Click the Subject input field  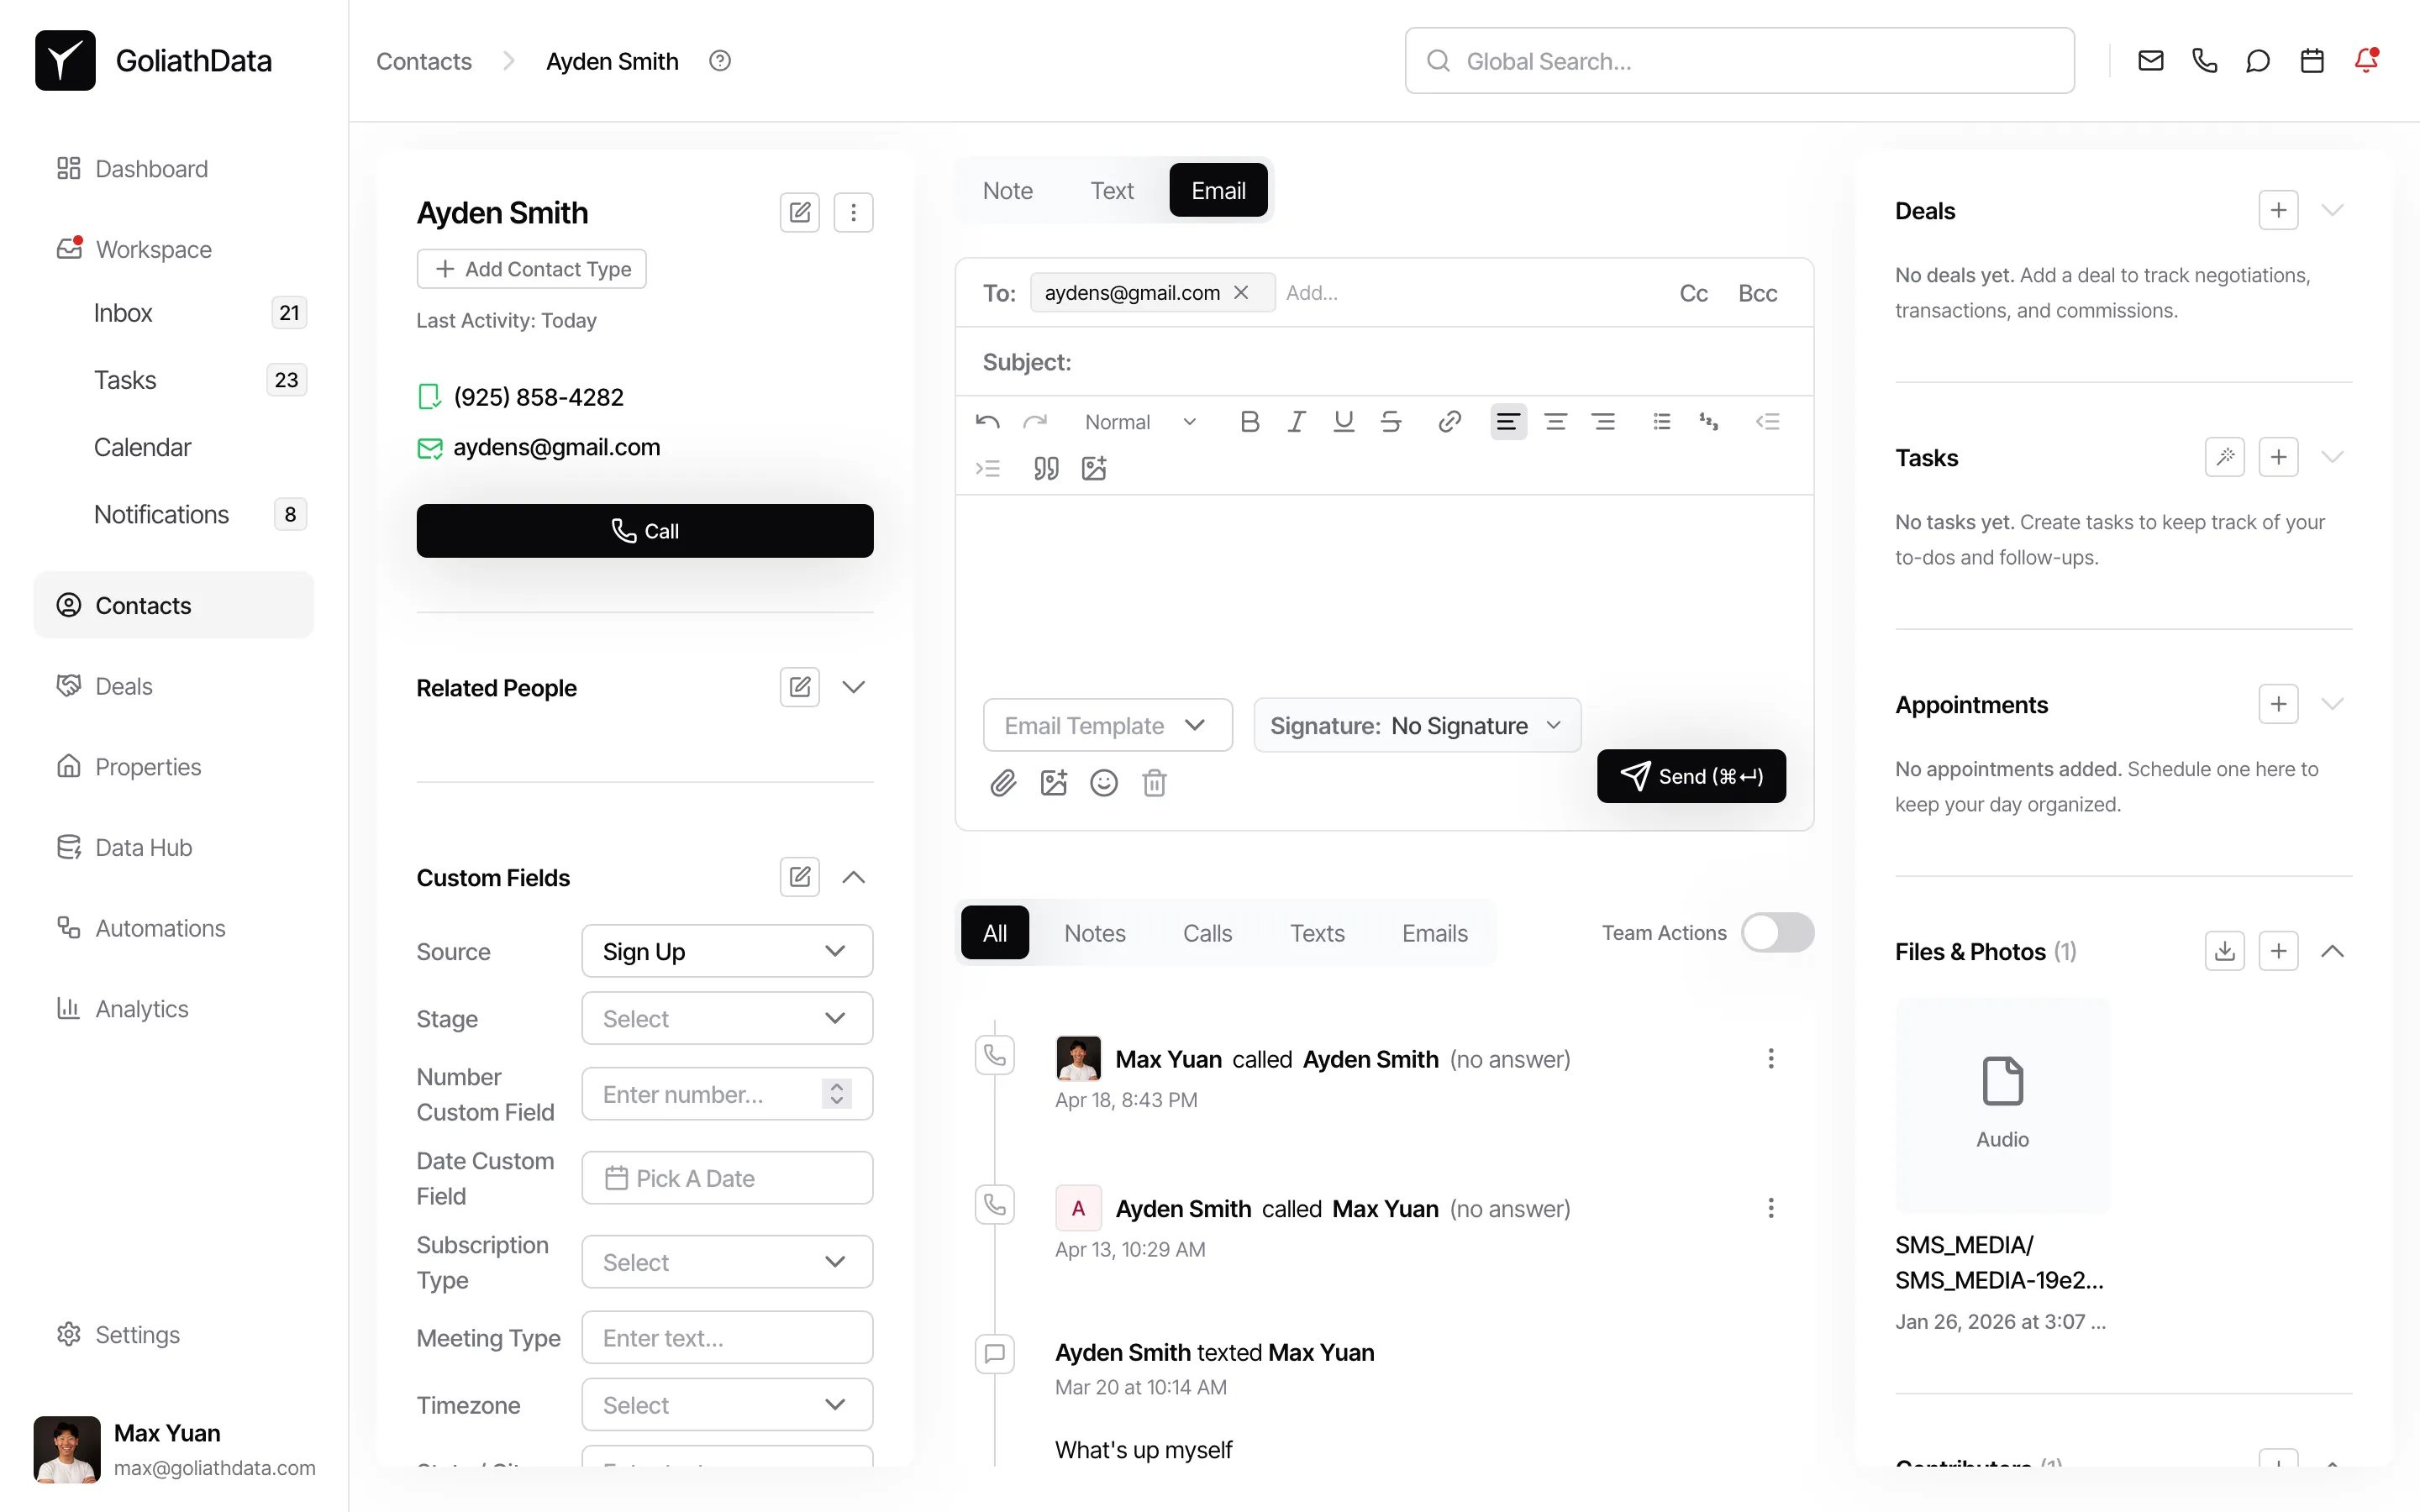click(x=1300, y=362)
